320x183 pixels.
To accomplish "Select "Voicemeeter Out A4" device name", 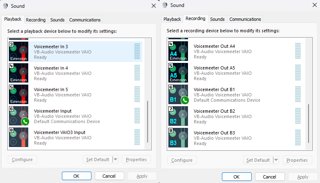I will point(214,46).
